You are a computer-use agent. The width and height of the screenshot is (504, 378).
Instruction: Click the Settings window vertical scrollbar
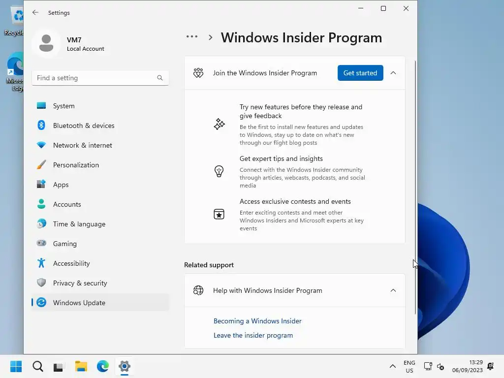pos(415,188)
